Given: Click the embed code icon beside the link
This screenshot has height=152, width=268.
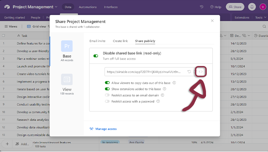Looking at the screenshot, I should [201, 72].
